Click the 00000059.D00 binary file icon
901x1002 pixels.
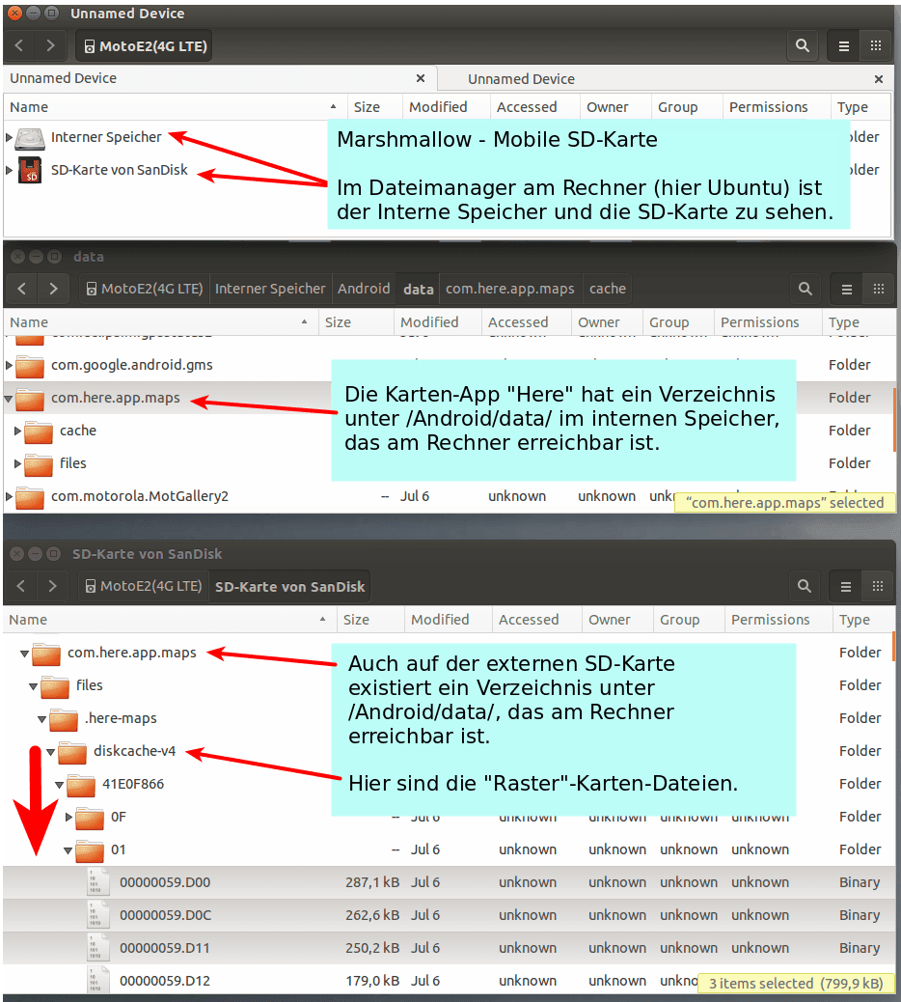coord(97,882)
